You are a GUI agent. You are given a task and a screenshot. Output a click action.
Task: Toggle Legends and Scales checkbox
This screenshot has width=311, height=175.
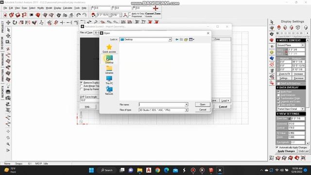(x=278, y=102)
